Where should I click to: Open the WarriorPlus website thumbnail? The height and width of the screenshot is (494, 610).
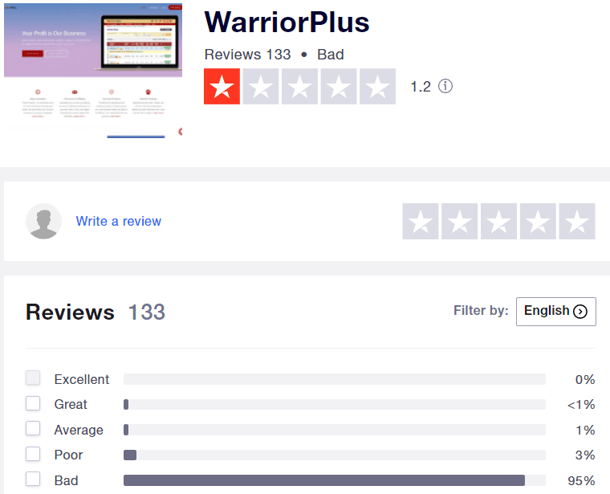point(93,71)
